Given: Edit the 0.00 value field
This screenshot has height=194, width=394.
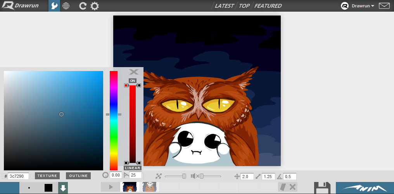Looking at the screenshot, I should pyautogui.click(x=116, y=175).
